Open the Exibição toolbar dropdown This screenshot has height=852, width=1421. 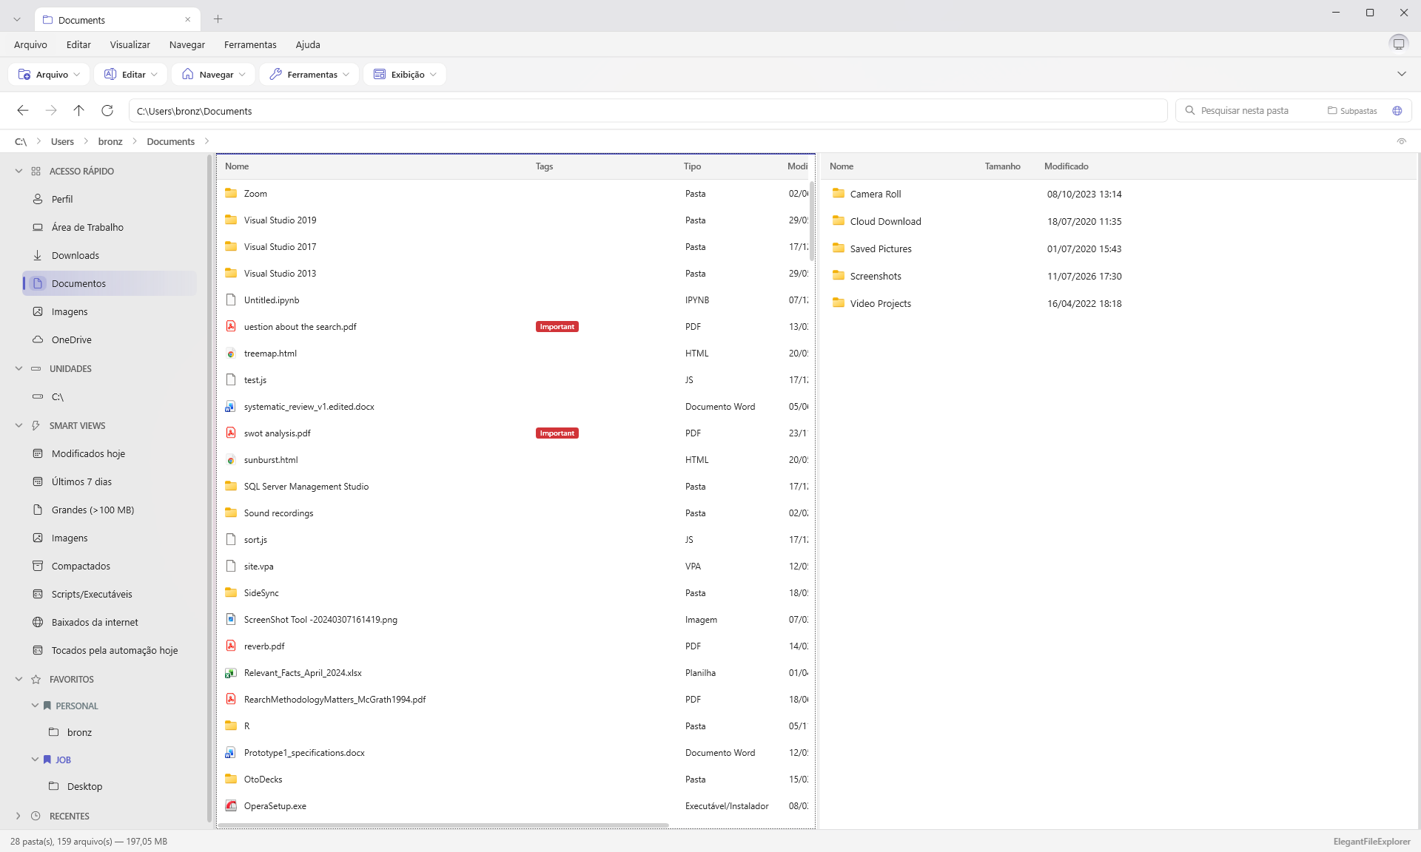(405, 74)
